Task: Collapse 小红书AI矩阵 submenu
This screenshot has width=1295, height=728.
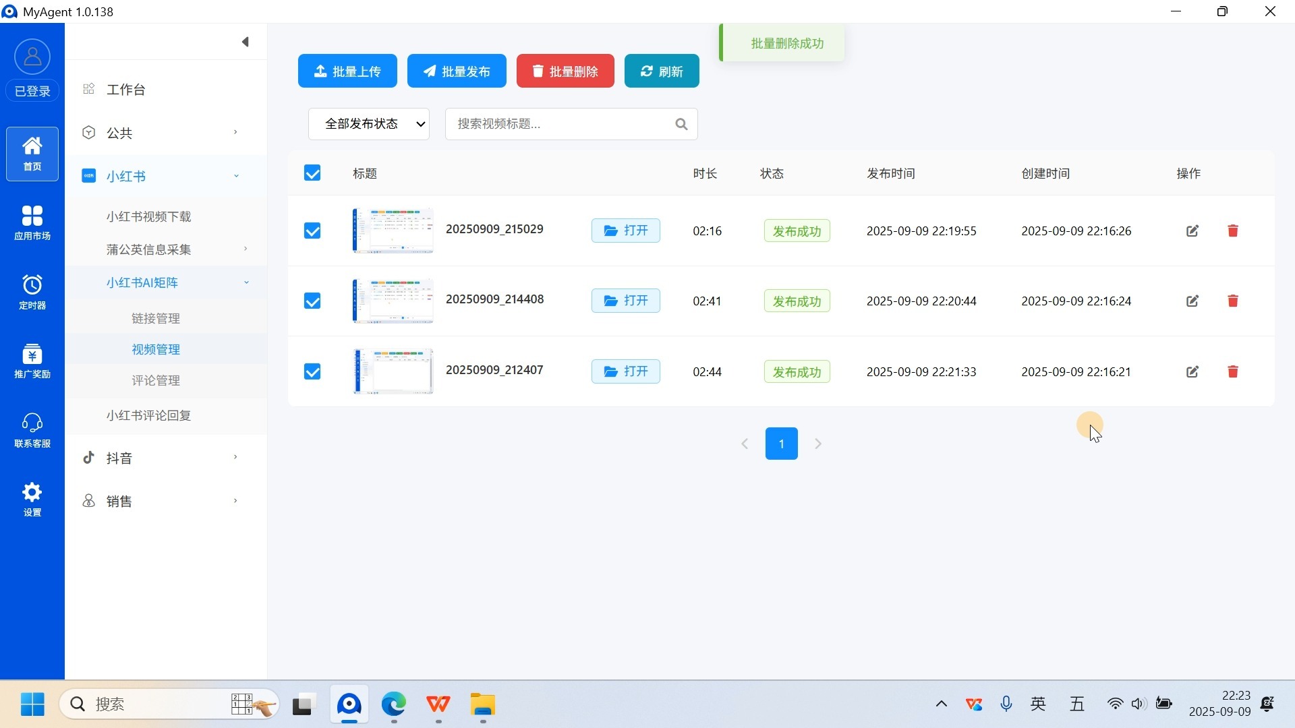Action: pyautogui.click(x=166, y=282)
